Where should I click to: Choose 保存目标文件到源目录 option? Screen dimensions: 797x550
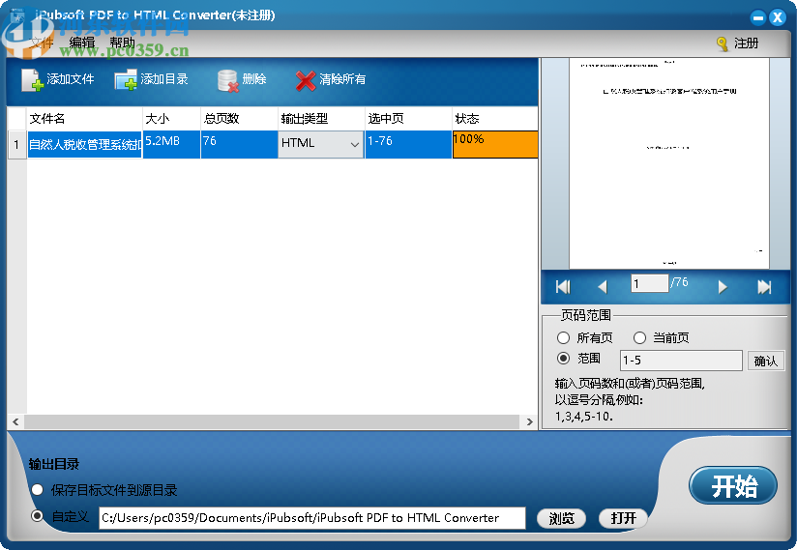pyautogui.click(x=37, y=490)
